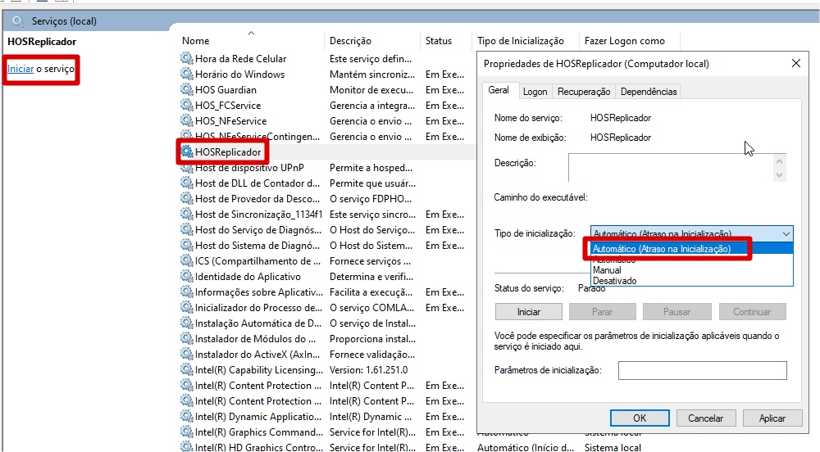
Task: Click the Serviços (local) magnifier icon
Action: coord(18,19)
